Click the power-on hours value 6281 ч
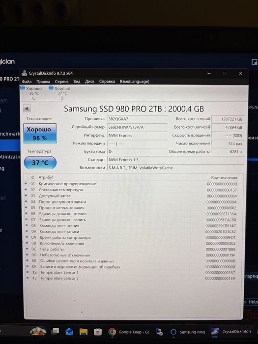258x344 pixels. coord(228,151)
